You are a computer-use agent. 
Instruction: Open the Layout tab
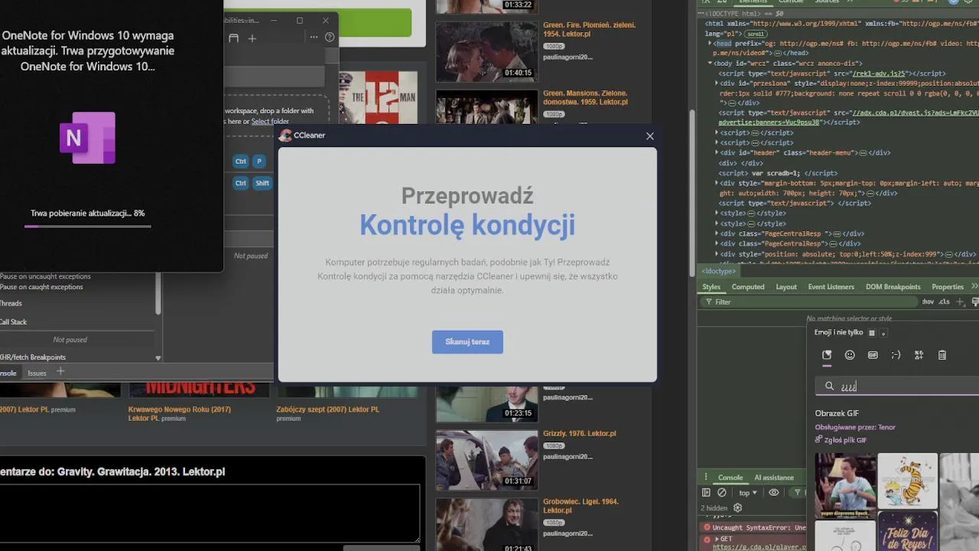click(786, 287)
